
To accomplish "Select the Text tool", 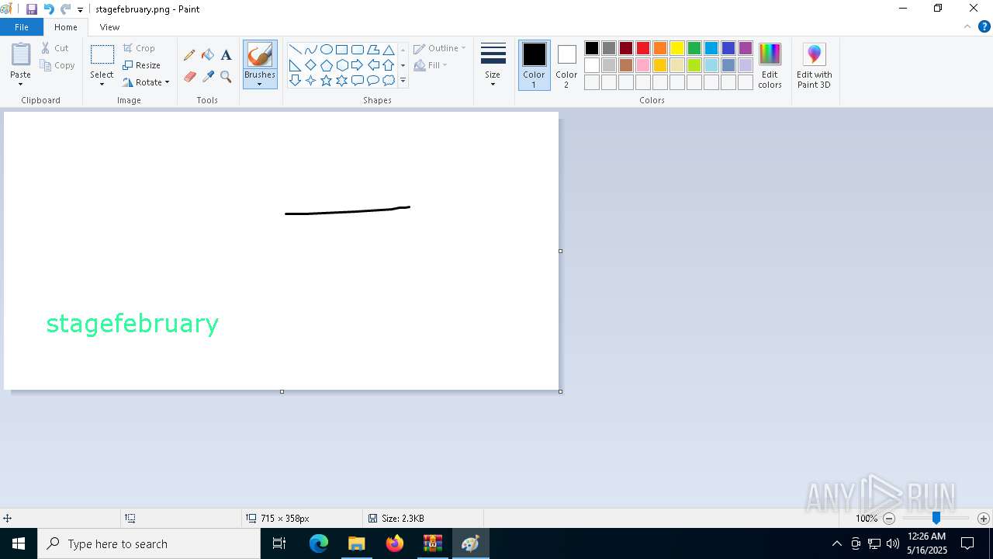I will pos(226,55).
